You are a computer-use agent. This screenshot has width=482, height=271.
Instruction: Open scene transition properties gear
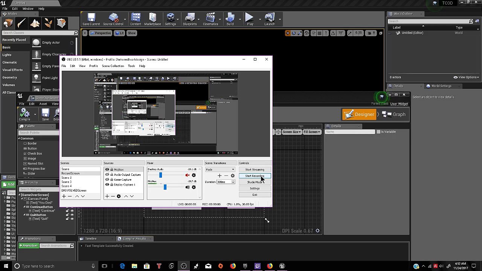232,176
